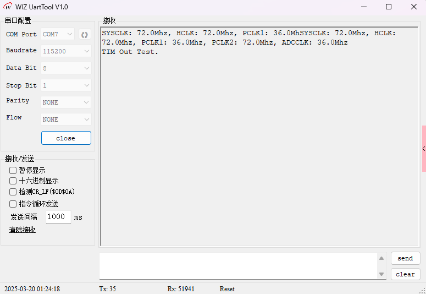This screenshot has width=426, height=294.
Task: Enable 检测CR_LF($0D$0A) checkbox
Action: coord(13,192)
